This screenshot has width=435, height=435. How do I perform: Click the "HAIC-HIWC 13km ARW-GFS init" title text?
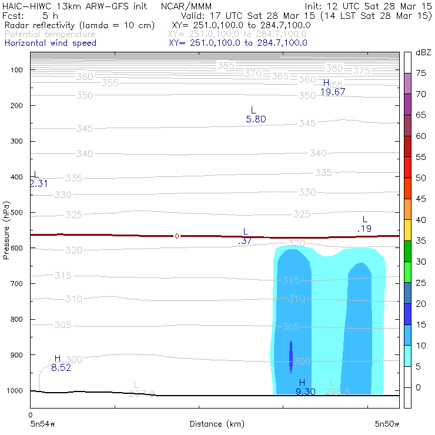tap(75, 6)
